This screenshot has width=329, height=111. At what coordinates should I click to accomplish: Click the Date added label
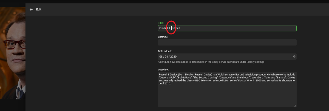point(165,51)
